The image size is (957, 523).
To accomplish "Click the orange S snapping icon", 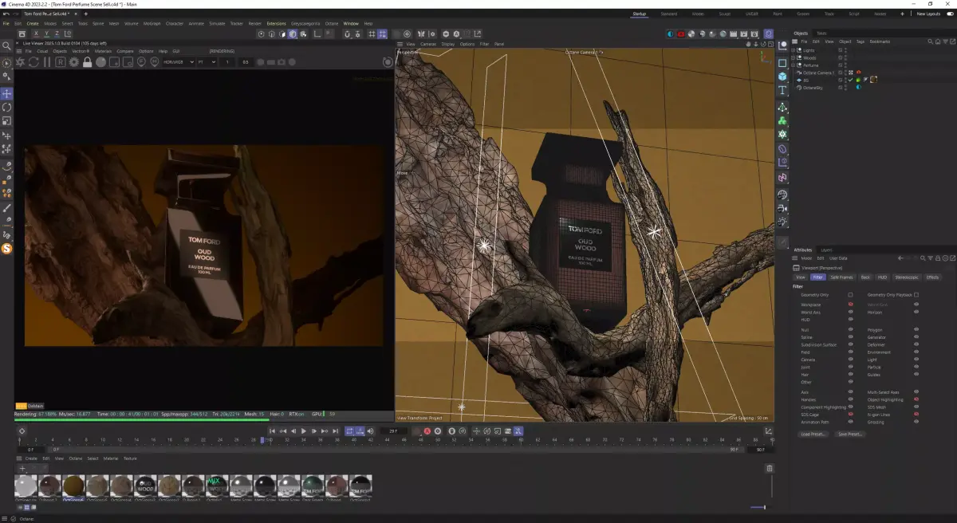I will tap(6, 249).
